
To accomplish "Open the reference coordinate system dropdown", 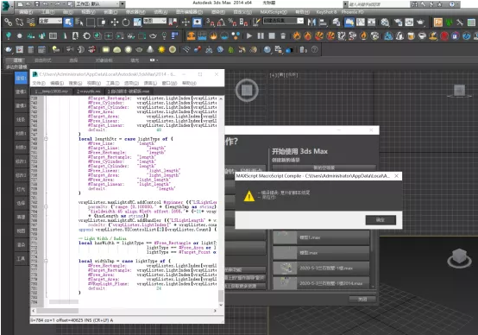I will coord(154,21).
